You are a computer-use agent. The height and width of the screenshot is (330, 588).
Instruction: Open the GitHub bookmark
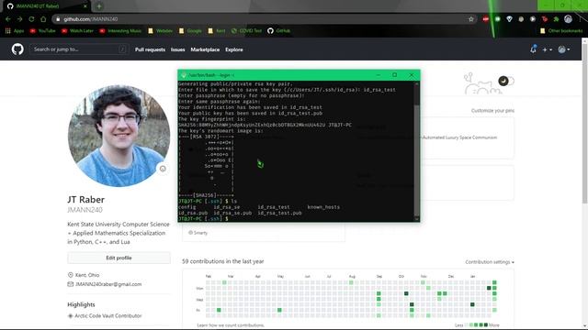pos(279,30)
